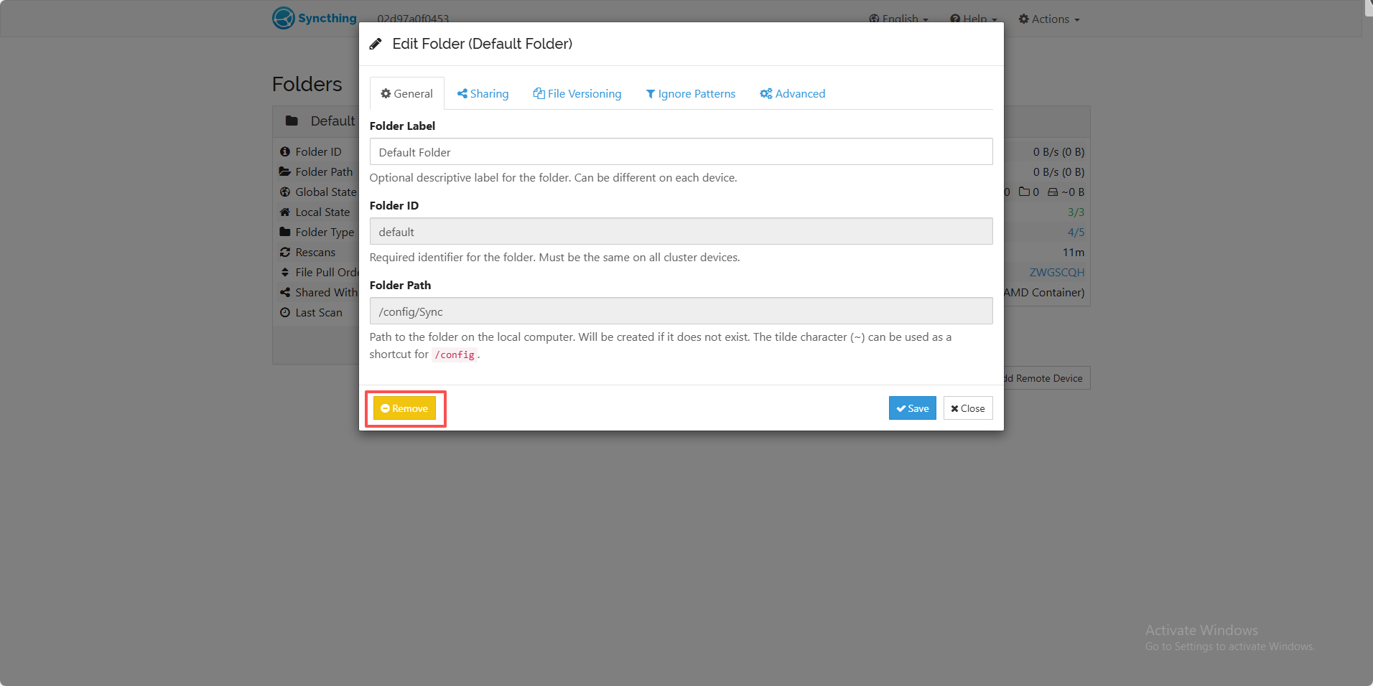
Task: Click the yellow Remove button
Action: pos(404,408)
